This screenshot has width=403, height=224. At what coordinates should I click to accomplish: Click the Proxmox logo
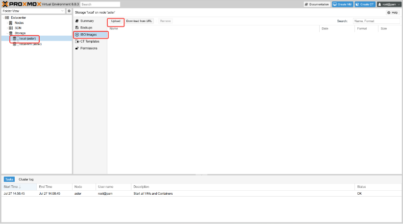tap(22, 4)
